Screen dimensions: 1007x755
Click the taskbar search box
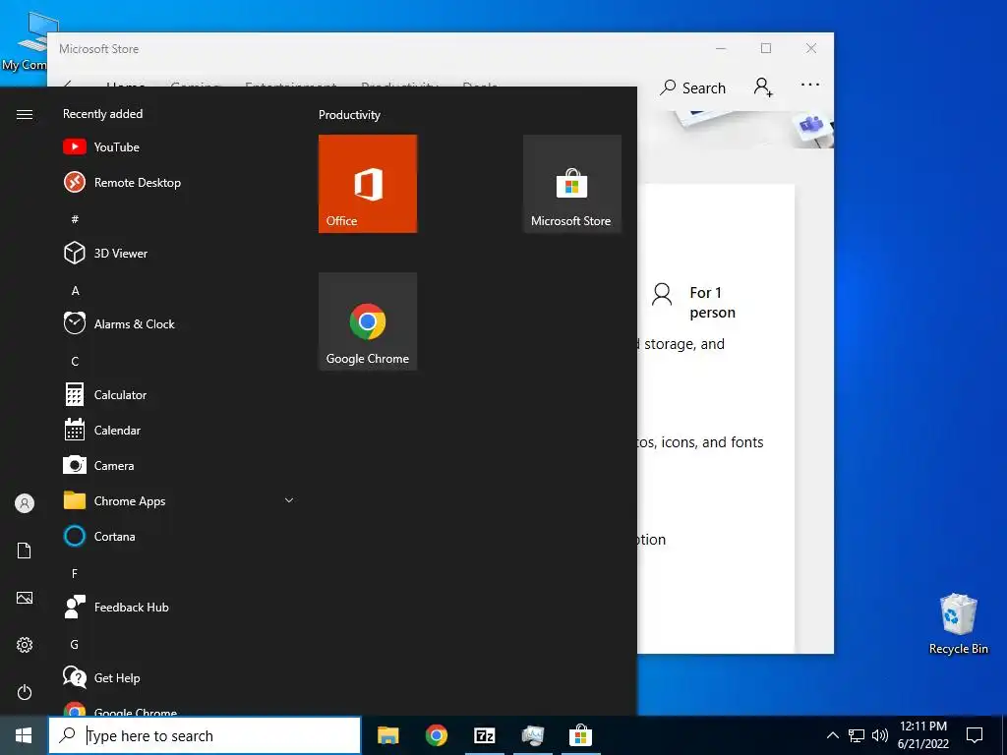tap(205, 735)
